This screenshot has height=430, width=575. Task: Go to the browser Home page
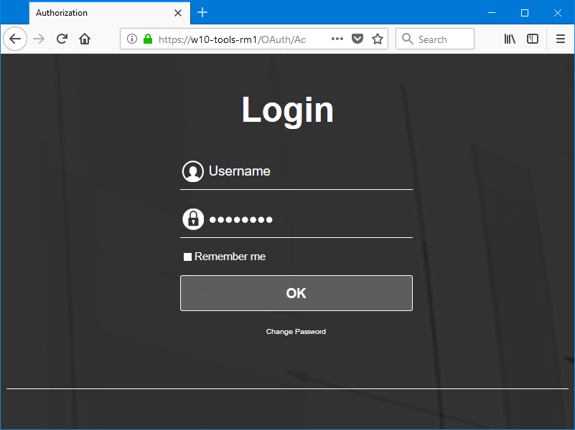(x=85, y=39)
